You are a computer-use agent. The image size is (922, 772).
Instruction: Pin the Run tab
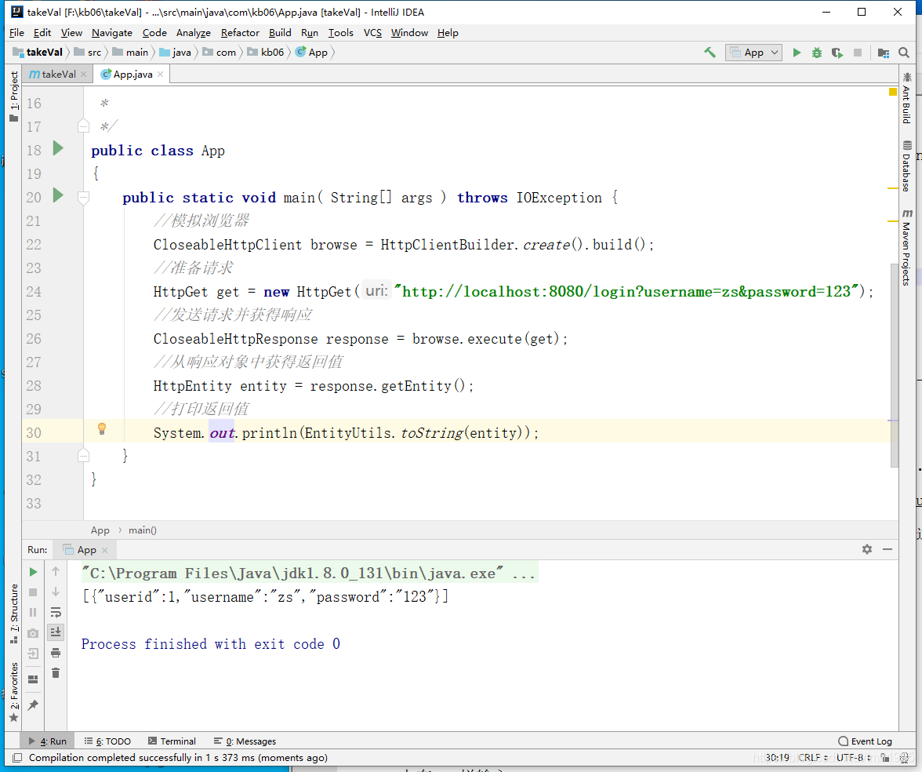(33, 705)
